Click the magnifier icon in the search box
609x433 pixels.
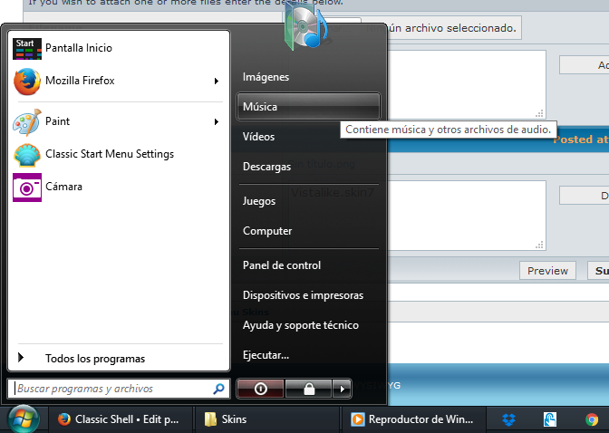[218, 389]
